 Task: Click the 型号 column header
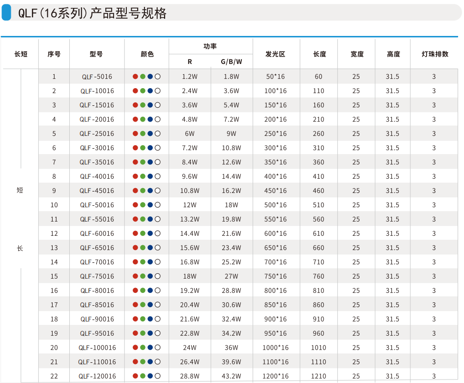97,54
